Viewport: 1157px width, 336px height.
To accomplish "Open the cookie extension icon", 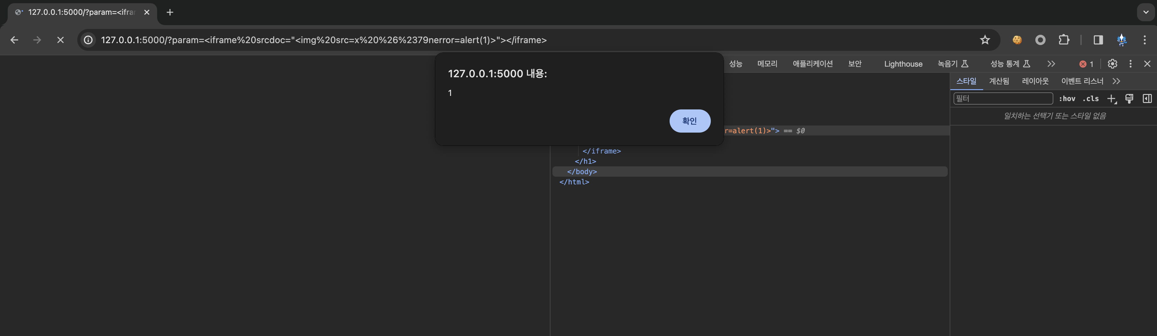I will tap(1017, 40).
